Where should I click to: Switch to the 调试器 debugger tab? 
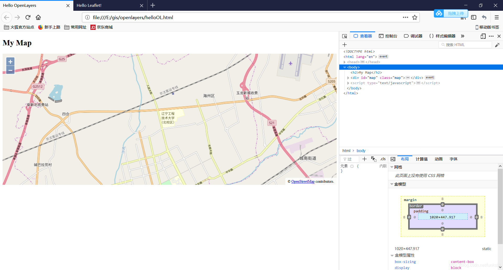click(x=413, y=36)
